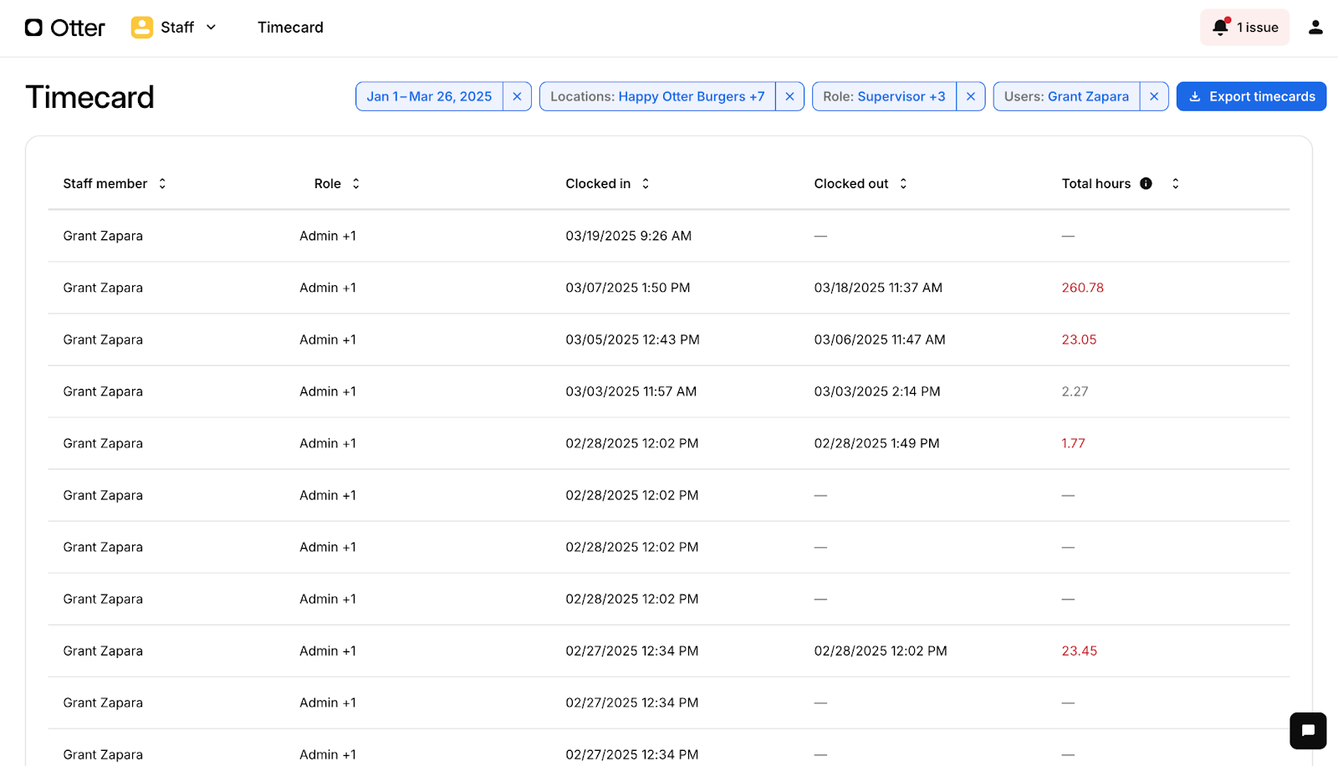The height and width of the screenshot is (766, 1338).
Task: Open the Jan 1–Mar 26, 2025 date picker
Action: (x=429, y=96)
